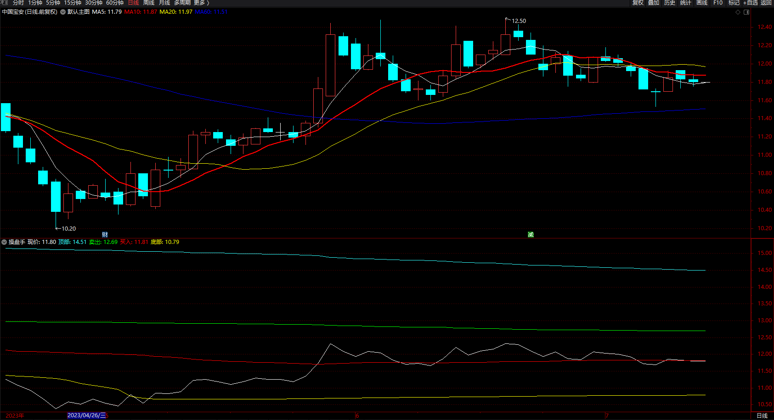The image size is (774, 420).
Task: Expand the 更多 periods menu
Action: 201,3
